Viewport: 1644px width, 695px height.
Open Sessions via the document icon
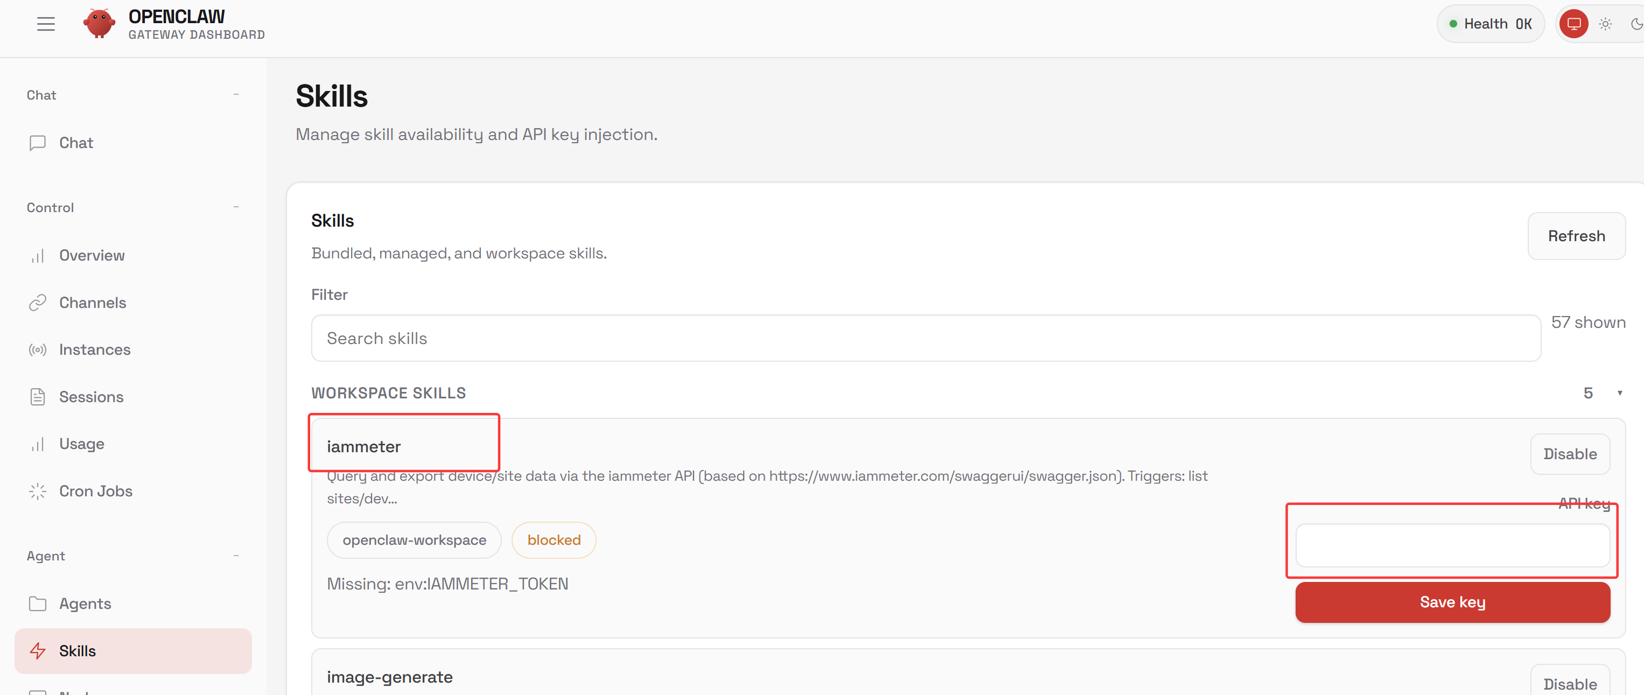[38, 396]
